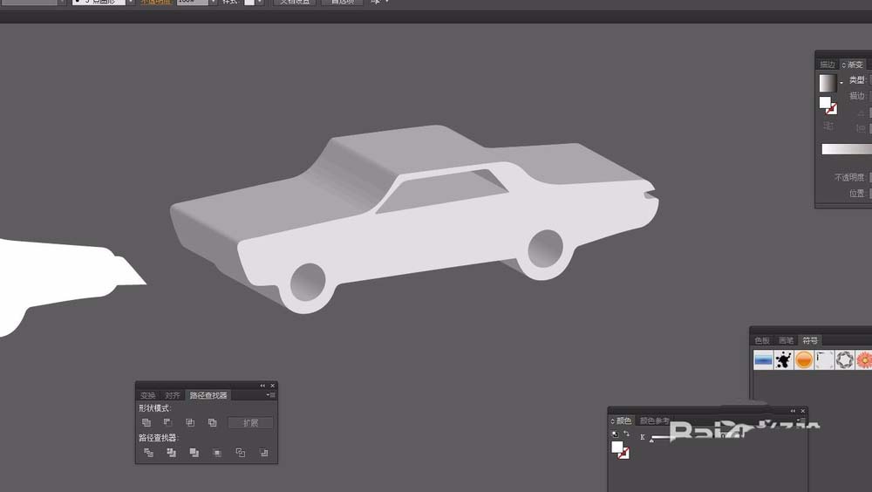Close the Pathfinder panel
Screen dimensions: 872x492
pos(272,386)
